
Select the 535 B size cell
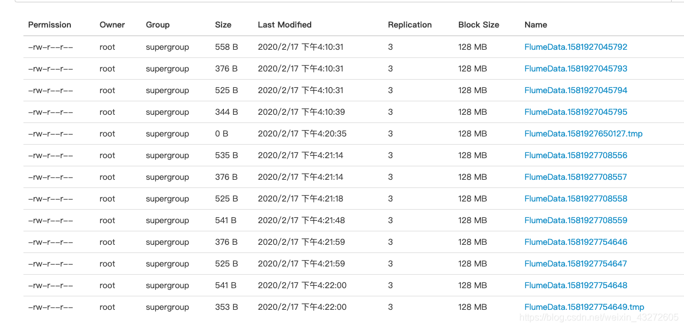point(226,155)
